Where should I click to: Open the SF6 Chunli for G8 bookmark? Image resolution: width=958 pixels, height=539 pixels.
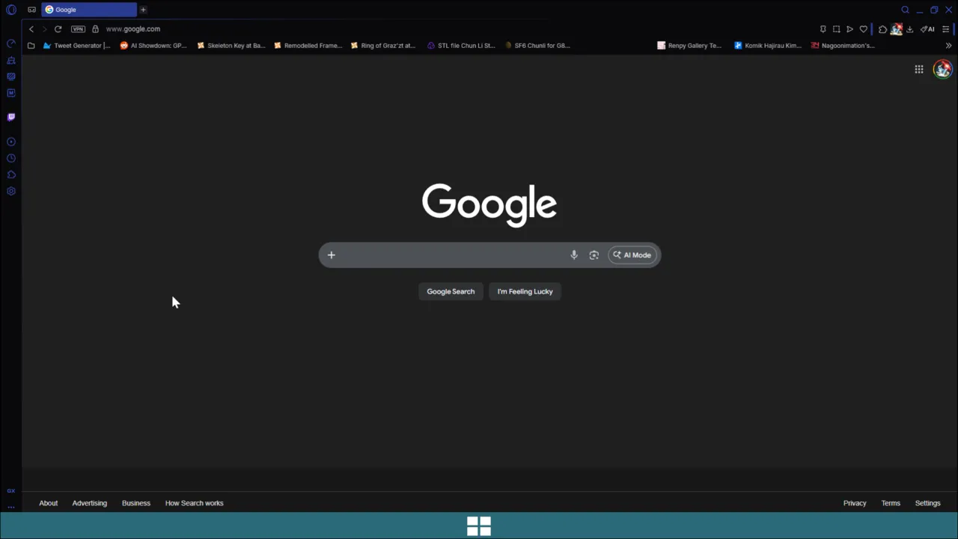click(537, 46)
